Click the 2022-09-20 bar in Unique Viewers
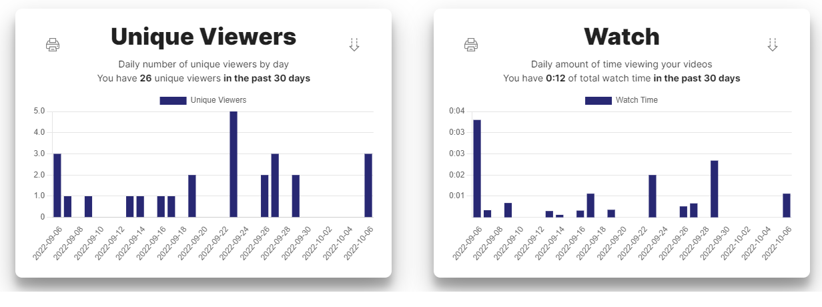822x307 pixels. (192, 196)
